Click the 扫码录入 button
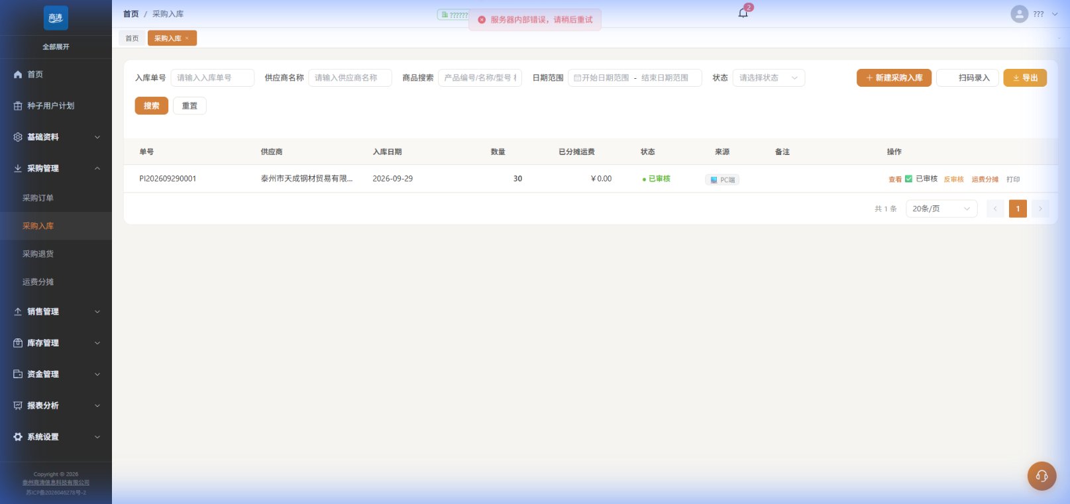 (x=967, y=78)
